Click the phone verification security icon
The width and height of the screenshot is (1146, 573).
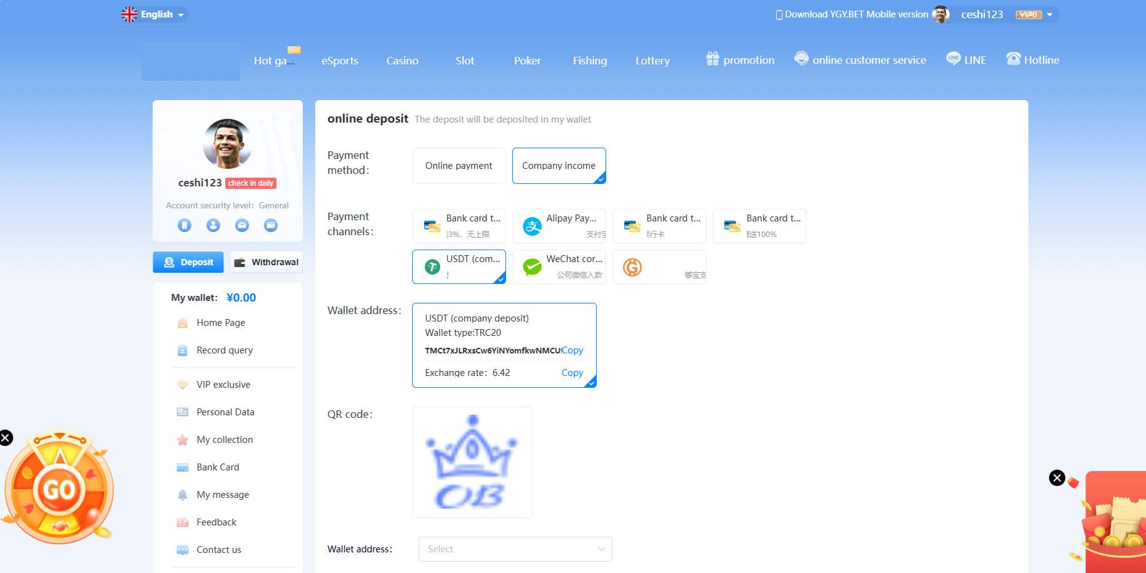click(184, 225)
